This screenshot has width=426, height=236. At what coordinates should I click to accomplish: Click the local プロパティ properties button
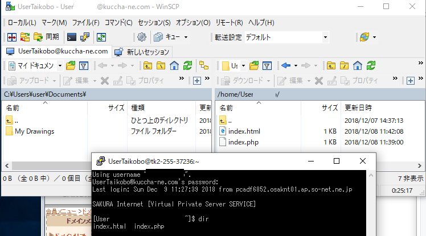[145, 81]
